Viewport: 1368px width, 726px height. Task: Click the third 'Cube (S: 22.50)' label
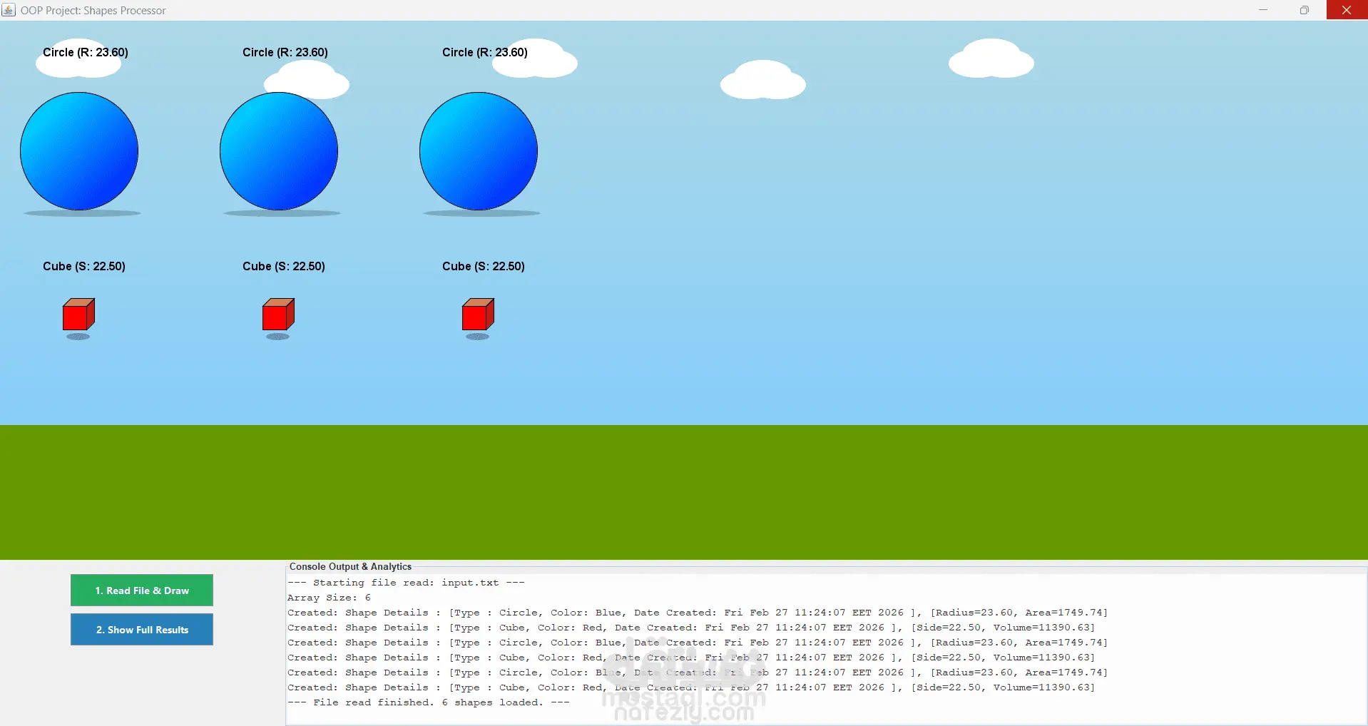coord(484,266)
